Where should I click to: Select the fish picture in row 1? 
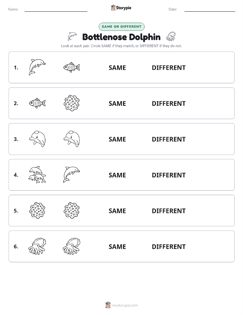click(72, 67)
